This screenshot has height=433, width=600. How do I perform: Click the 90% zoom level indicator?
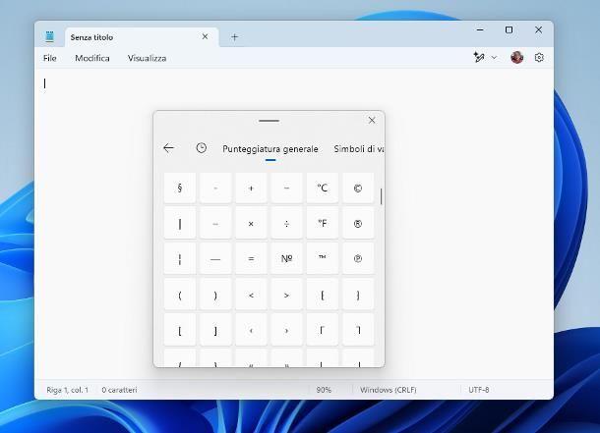(324, 390)
